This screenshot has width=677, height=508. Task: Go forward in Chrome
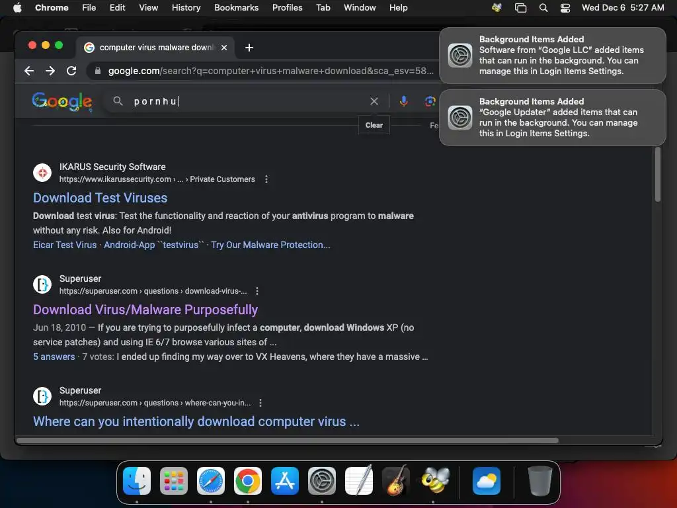coord(50,71)
